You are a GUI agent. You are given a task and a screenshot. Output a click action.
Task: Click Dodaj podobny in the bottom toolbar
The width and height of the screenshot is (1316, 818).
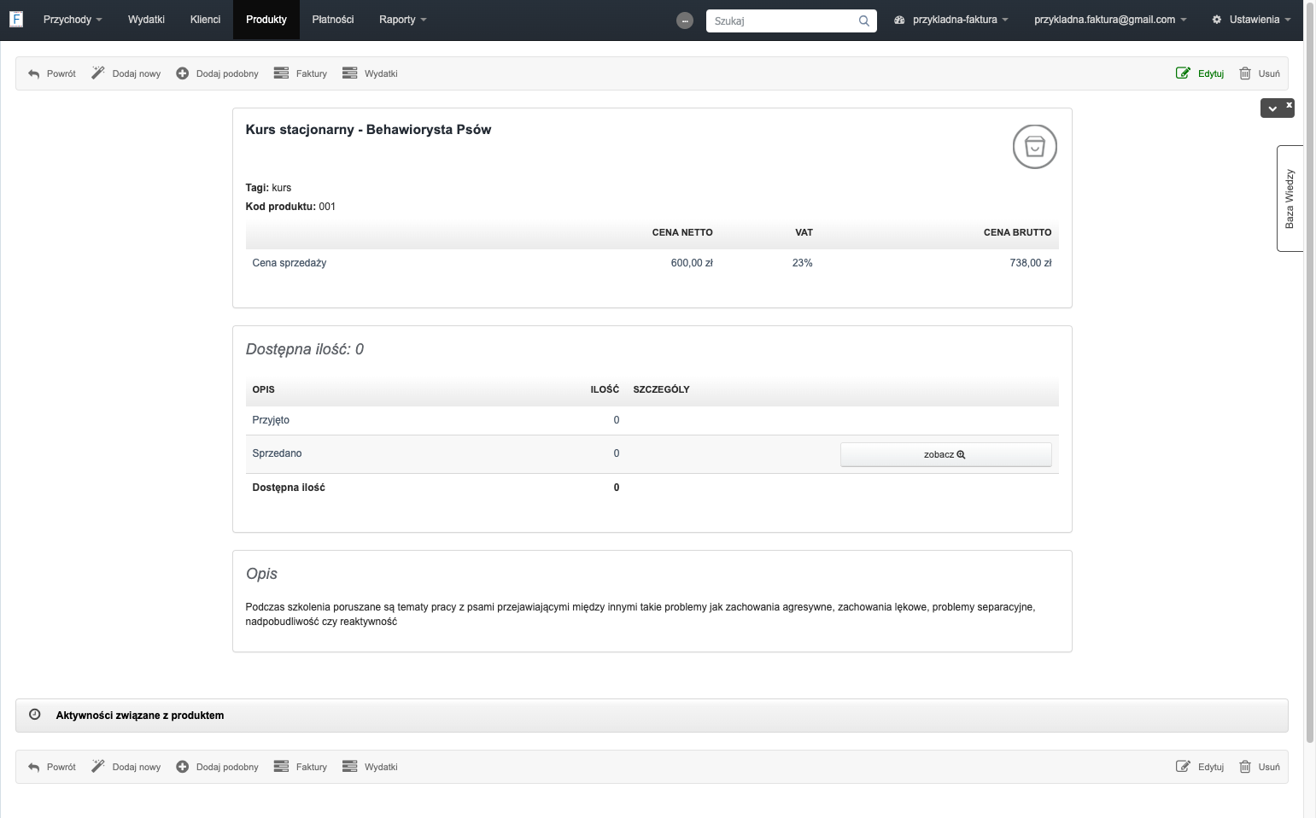(x=218, y=767)
